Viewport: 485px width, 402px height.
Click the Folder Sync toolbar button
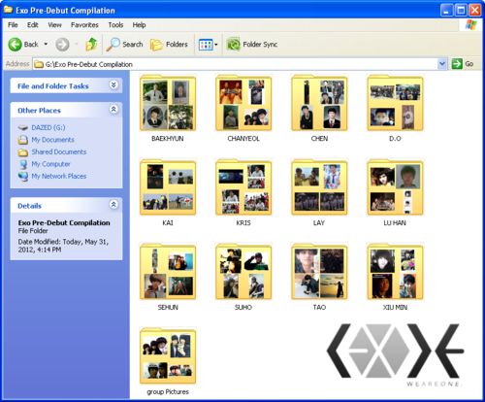click(252, 45)
